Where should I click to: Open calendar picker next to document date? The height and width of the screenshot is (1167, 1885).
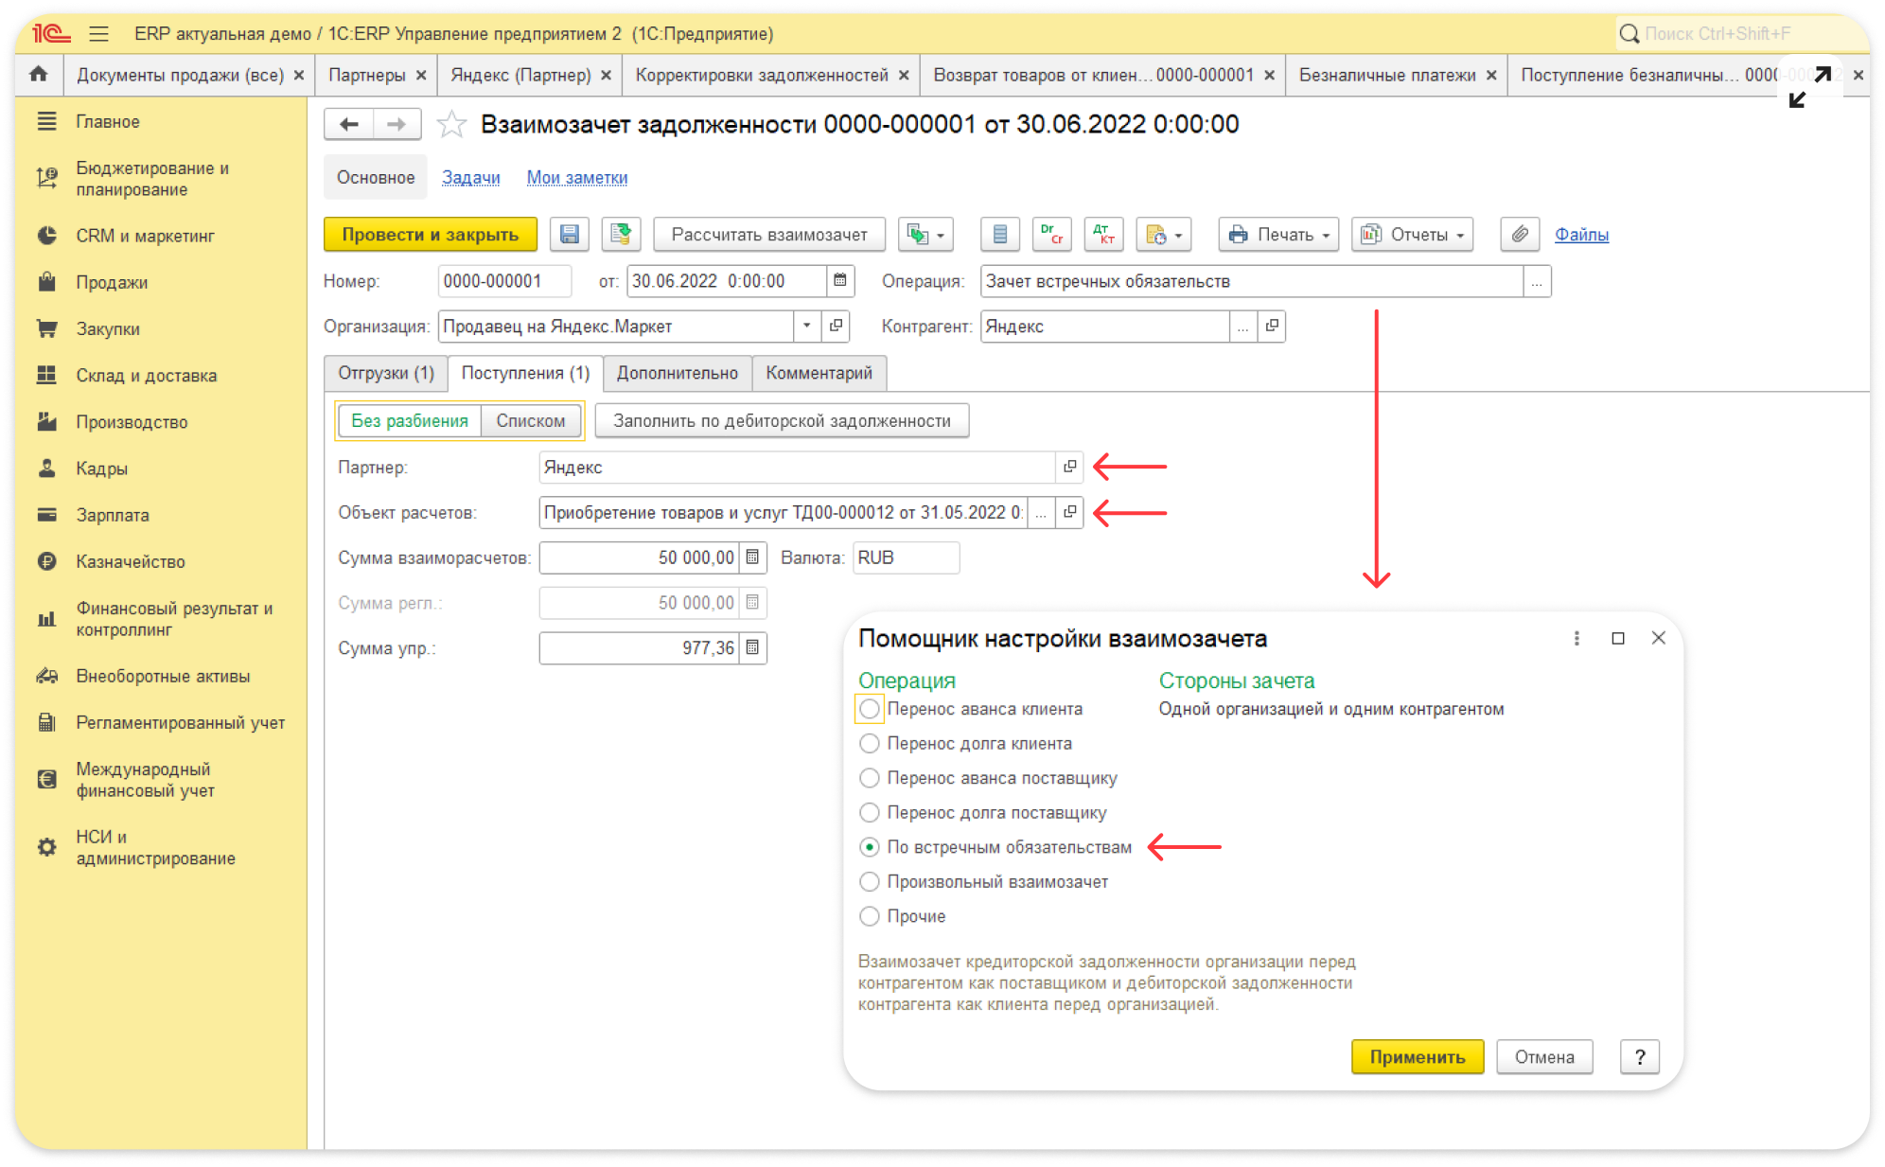839,281
